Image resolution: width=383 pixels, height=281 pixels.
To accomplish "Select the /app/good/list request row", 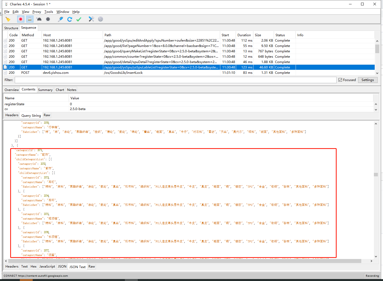I will pyautogui.click(x=189, y=46).
